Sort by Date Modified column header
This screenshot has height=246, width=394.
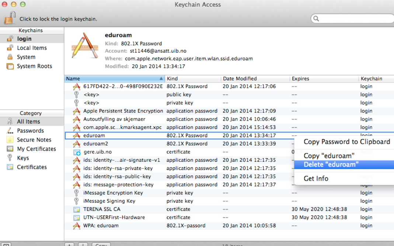pos(255,78)
